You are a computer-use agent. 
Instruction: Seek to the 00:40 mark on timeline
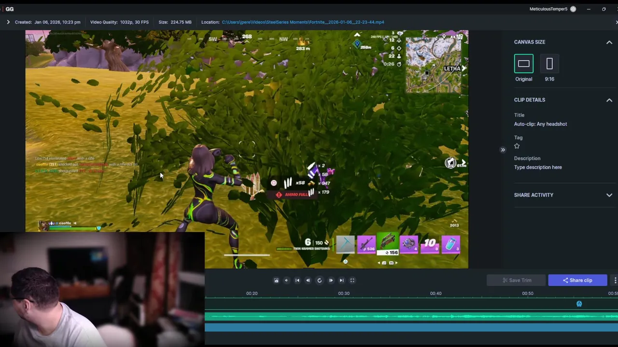tap(435, 293)
